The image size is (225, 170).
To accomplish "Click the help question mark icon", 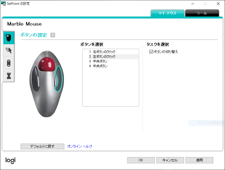I will (x=53, y=35).
